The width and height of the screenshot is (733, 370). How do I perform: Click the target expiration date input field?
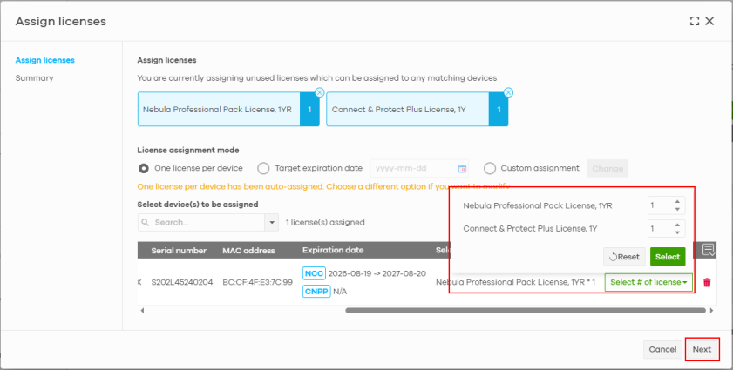[x=419, y=169]
